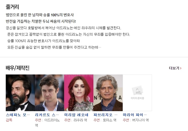
Task: Click the 줄거리 section heading
Action: coord(12,7)
